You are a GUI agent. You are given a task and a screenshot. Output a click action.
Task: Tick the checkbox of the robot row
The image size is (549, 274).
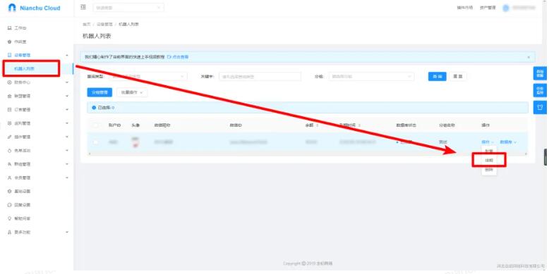(95, 142)
